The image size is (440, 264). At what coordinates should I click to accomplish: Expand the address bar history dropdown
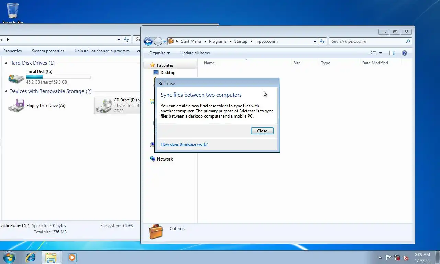(x=315, y=41)
